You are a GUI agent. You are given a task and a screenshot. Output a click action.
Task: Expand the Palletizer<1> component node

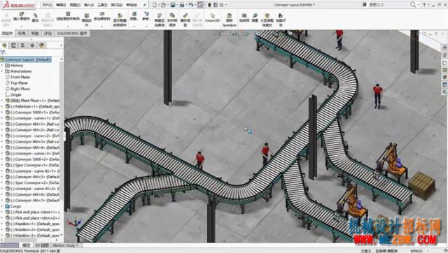(x=2, y=106)
